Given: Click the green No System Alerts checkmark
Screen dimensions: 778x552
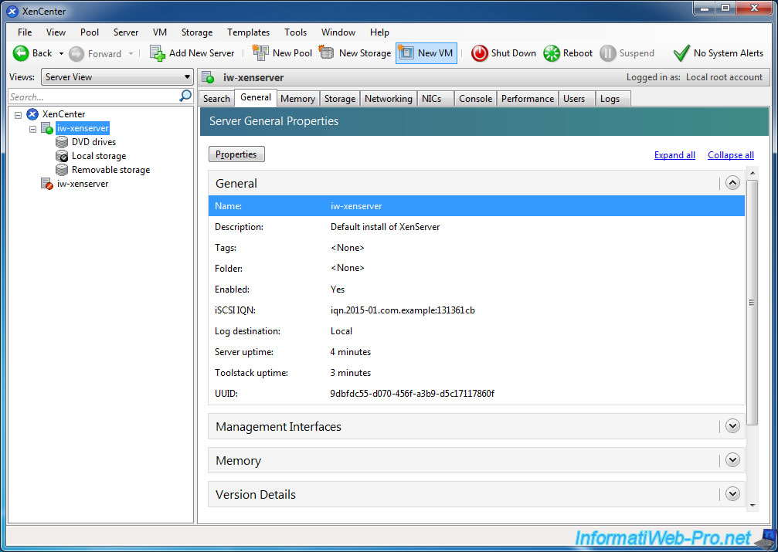Looking at the screenshot, I should click(x=681, y=53).
